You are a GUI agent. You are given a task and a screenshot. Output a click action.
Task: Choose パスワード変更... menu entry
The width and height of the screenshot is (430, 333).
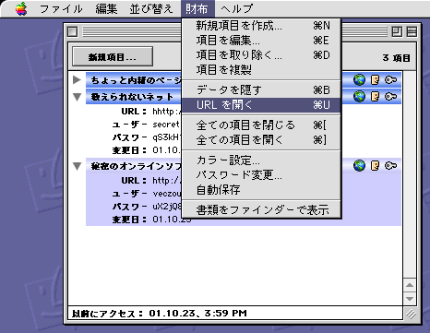[261, 175]
